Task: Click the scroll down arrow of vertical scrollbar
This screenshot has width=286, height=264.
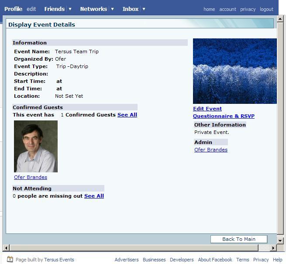Action: tap(281, 240)
